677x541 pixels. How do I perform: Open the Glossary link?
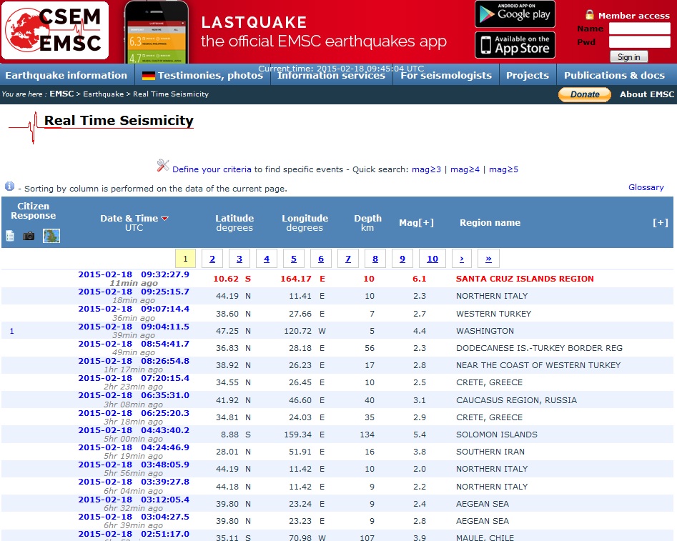click(x=646, y=187)
